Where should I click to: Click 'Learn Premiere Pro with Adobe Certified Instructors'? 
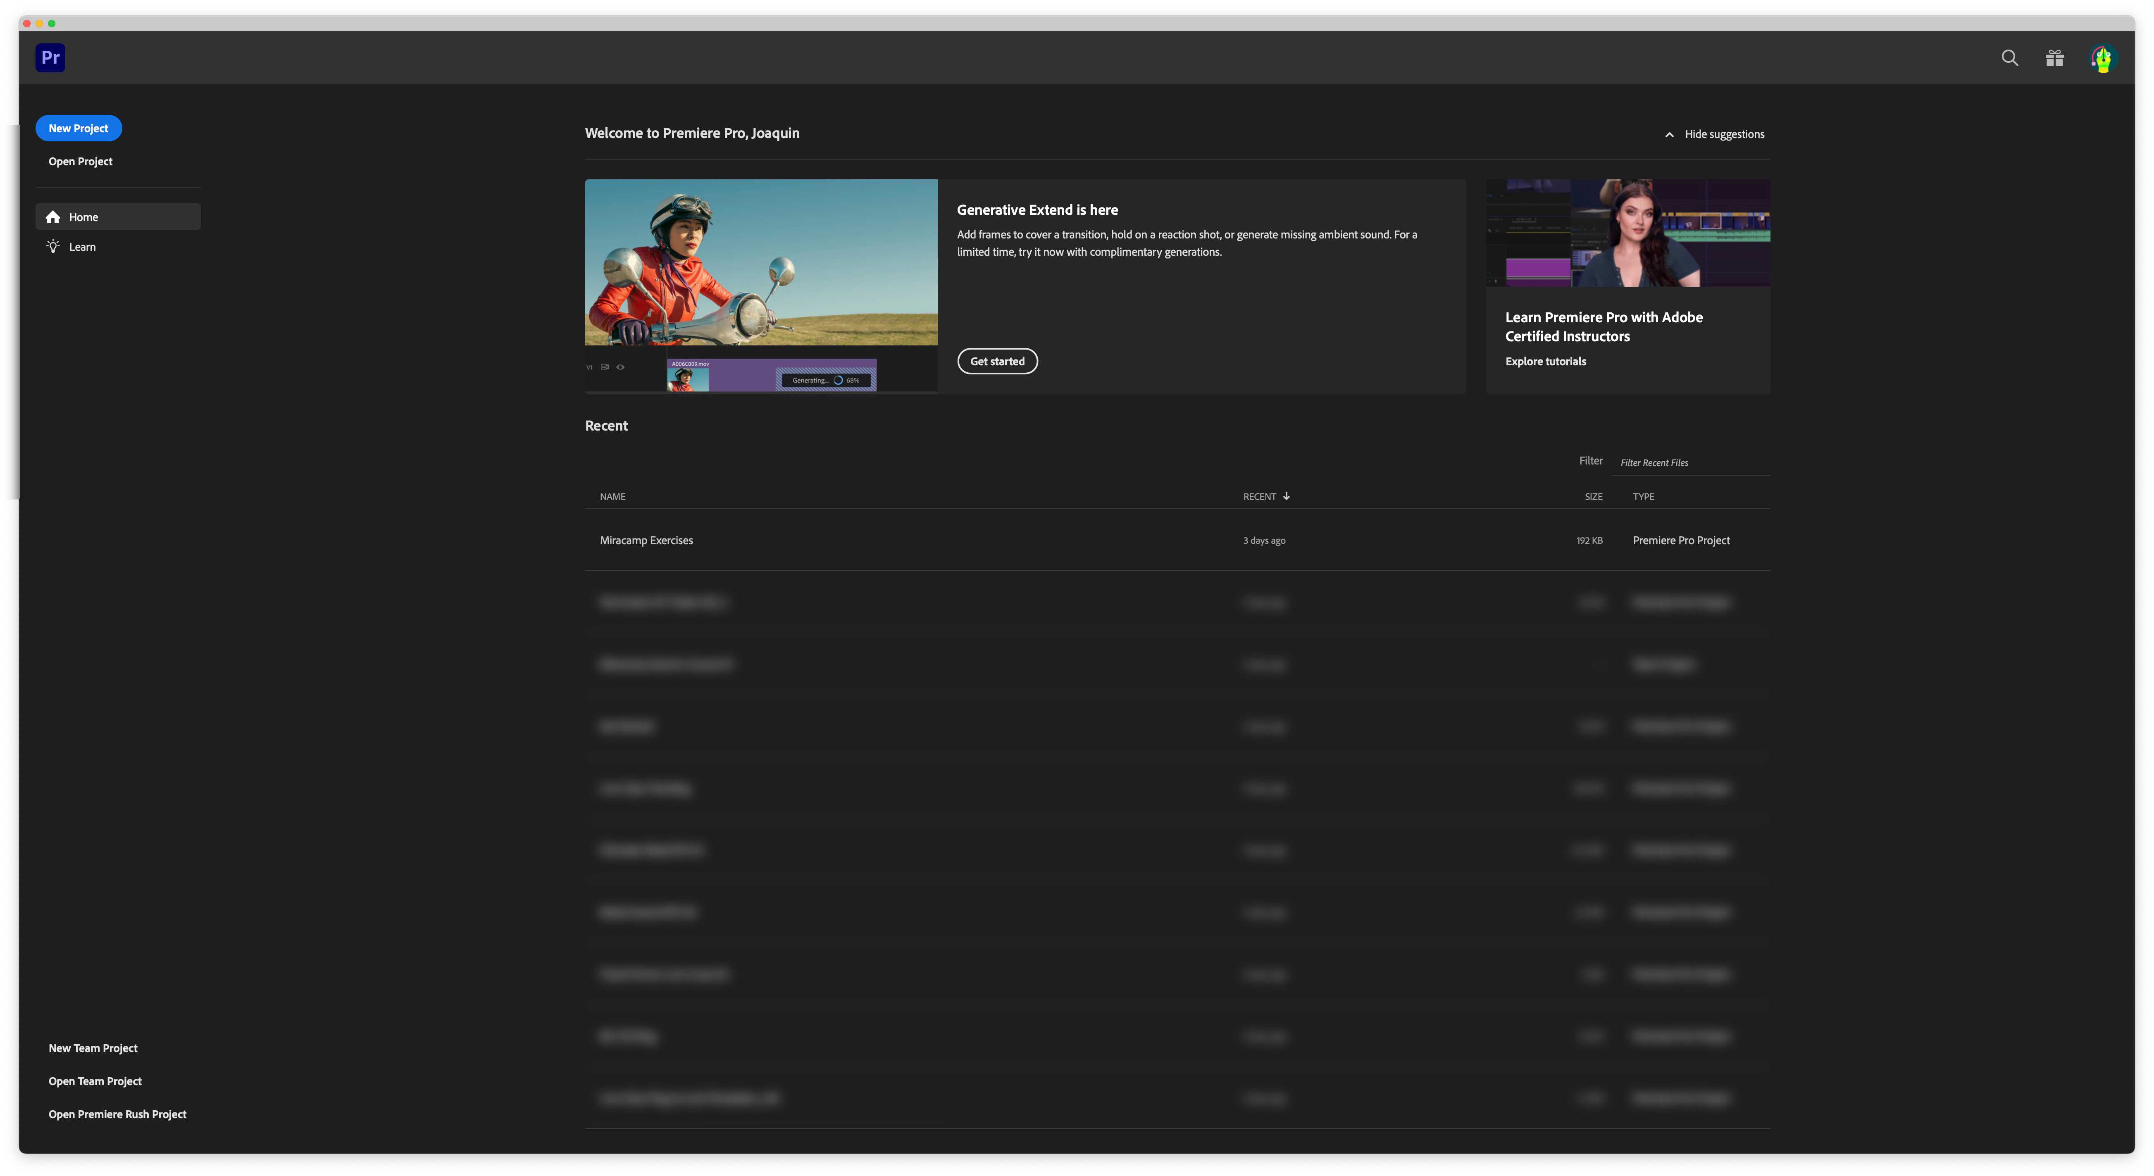(1604, 327)
